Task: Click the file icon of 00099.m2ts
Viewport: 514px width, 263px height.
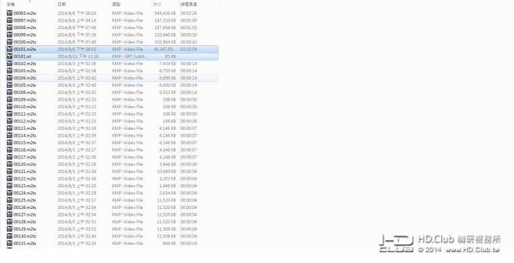Action: pyautogui.click(x=9, y=34)
